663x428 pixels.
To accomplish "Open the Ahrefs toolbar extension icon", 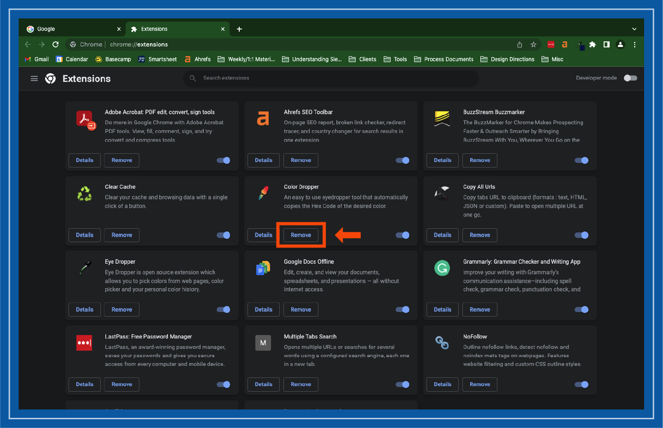I will tap(565, 45).
